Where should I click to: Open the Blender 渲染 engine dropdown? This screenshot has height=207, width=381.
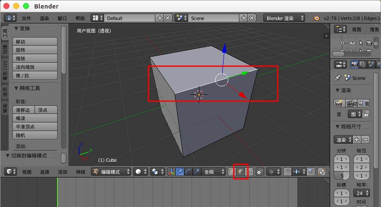284,18
